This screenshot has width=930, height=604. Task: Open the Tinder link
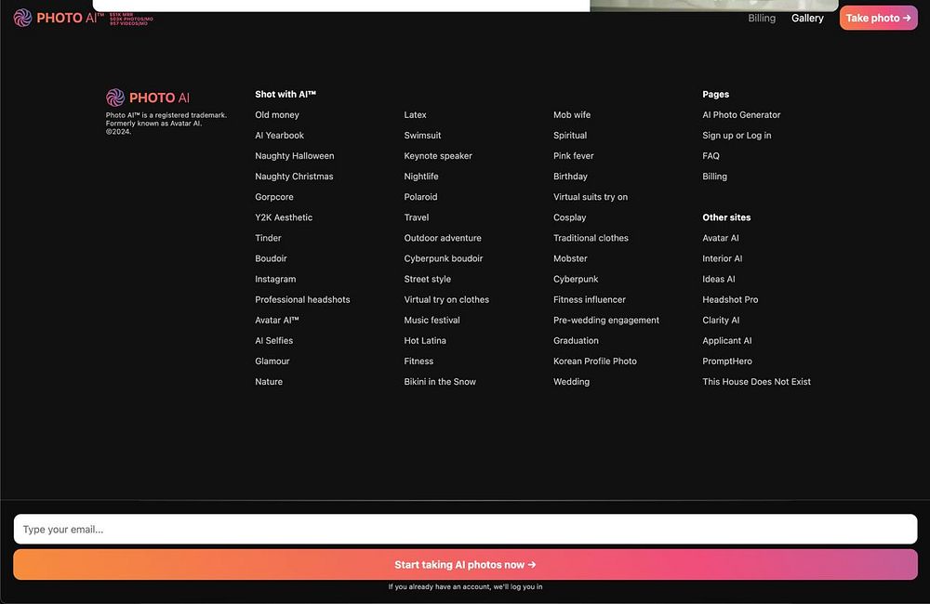(268, 238)
